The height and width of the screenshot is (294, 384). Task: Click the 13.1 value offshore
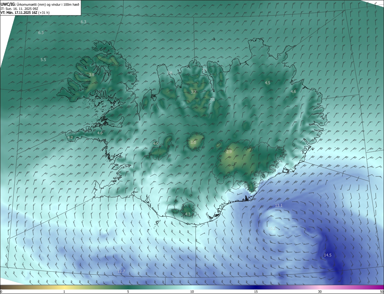[x=279, y=206]
